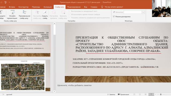Image resolution: width=171 pixels, height=96 pixels.
Task: Click the 'Что вы хотите сделать?' search box
Action: click(114, 7)
